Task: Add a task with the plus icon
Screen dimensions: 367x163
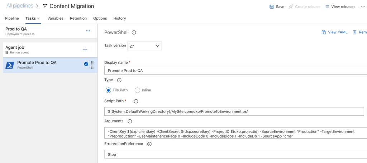Action: tap(85, 49)
